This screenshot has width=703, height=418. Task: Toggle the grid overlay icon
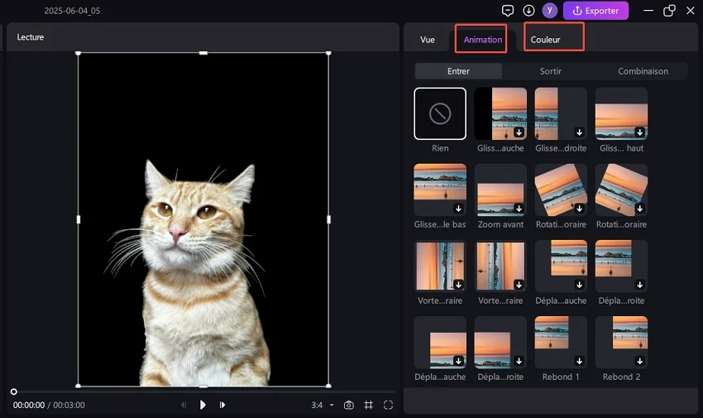point(369,405)
